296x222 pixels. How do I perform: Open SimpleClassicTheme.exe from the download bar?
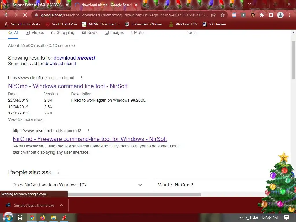[30, 205]
